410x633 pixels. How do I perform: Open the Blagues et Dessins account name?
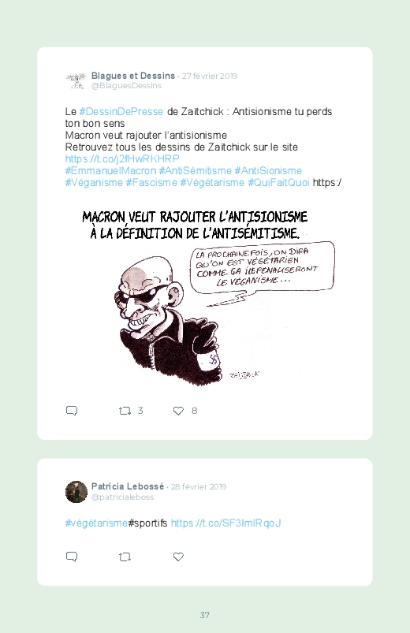[133, 76]
